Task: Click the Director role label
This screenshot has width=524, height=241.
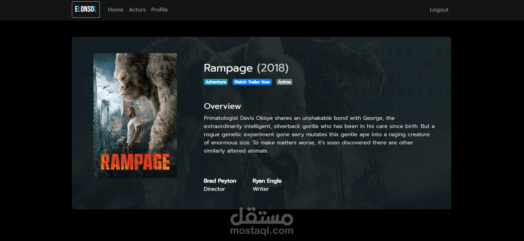Action: [214, 189]
